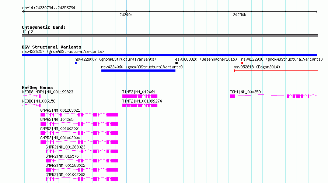The width and height of the screenshot is (328, 183).
Task: Click the nsv4228007 variant label
Action: coord(115,59)
